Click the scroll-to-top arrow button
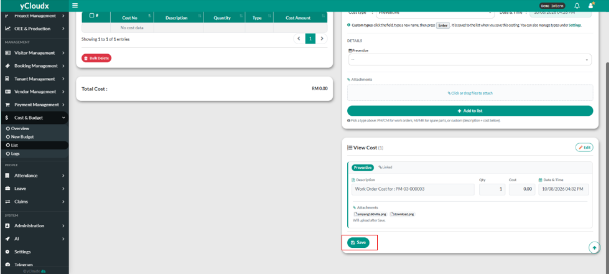611x274 pixels. 594,247
